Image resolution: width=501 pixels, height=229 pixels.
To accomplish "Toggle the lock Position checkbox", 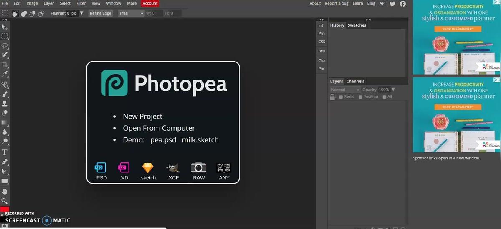I will point(361,97).
